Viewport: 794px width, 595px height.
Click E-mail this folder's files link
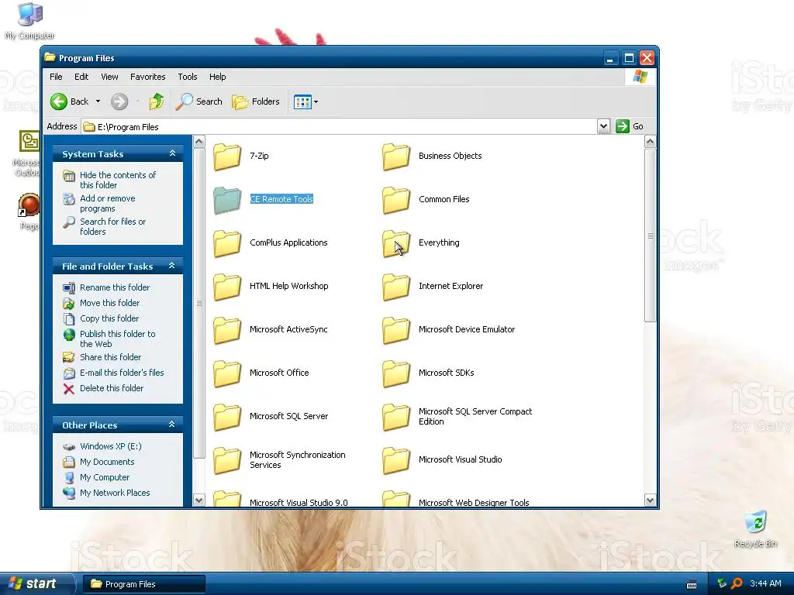tap(122, 373)
